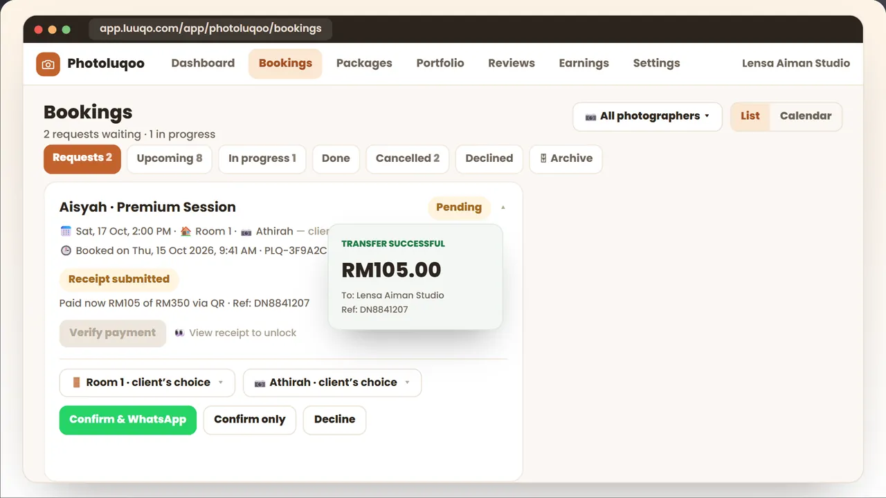The width and height of the screenshot is (886, 498).
Task: Select the In progress 1 tab
Action: (x=262, y=158)
